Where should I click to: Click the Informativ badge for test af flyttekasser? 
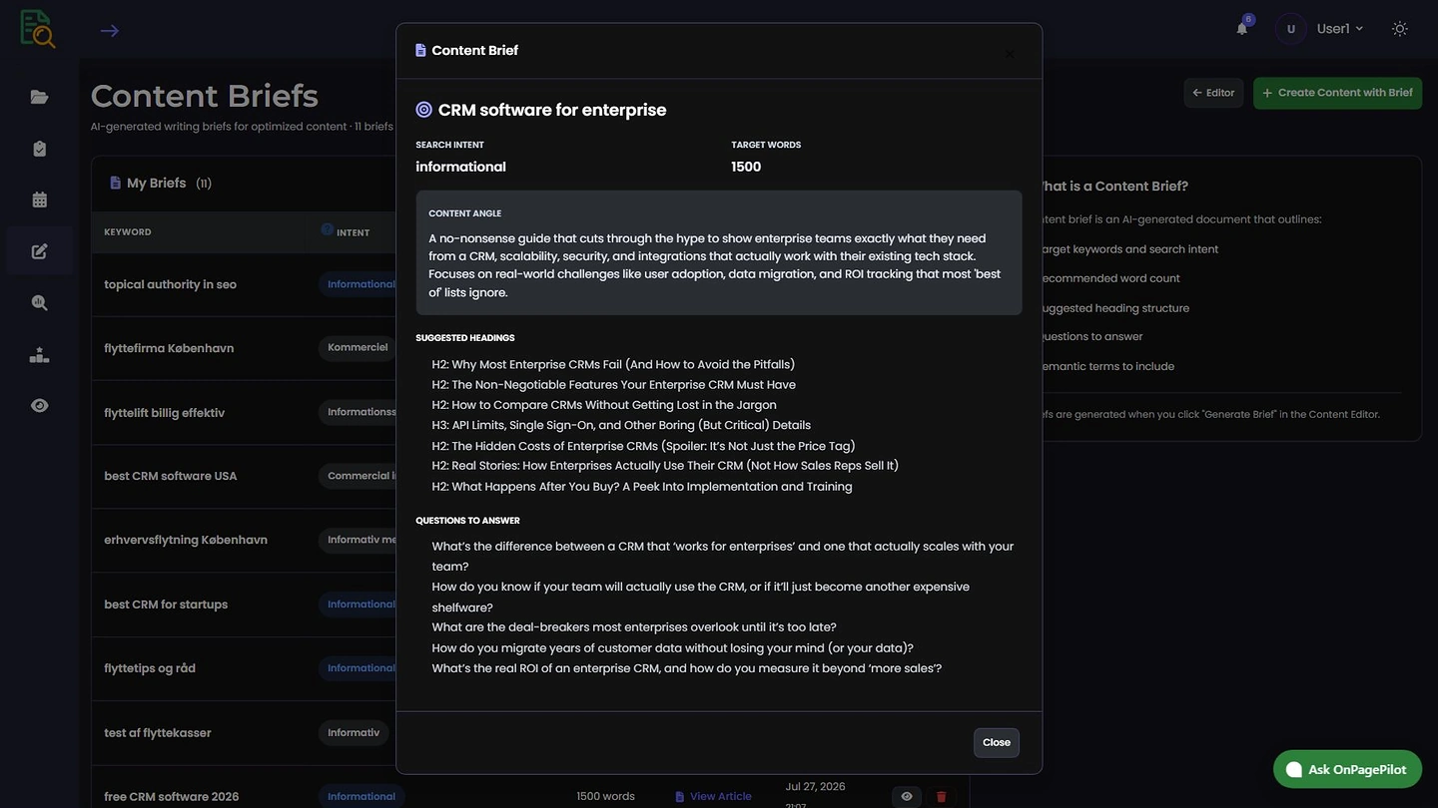point(354,732)
